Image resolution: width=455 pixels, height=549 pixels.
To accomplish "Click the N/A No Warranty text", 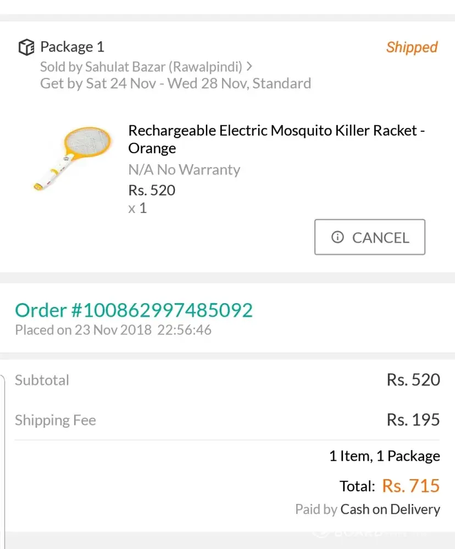I will tap(184, 170).
